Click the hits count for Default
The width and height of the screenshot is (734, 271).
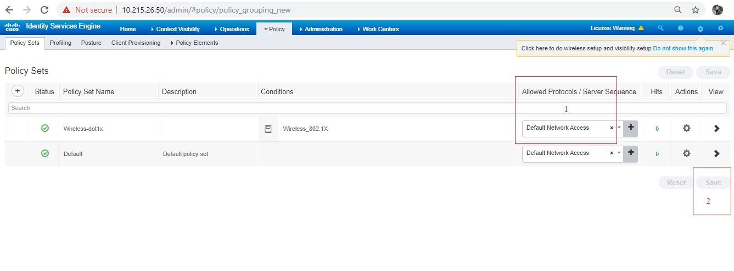point(657,154)
